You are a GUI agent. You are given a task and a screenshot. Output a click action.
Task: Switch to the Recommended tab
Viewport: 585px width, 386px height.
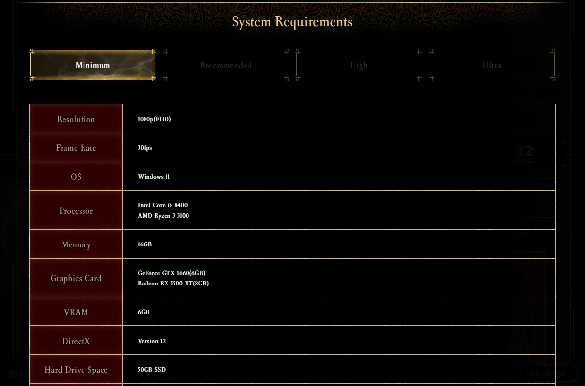226,65
